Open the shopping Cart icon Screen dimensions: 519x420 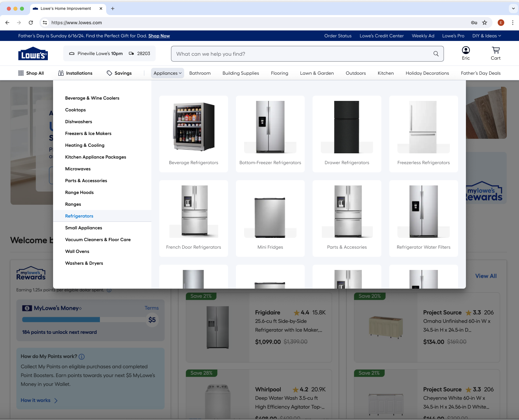click(x=495, y=50)
